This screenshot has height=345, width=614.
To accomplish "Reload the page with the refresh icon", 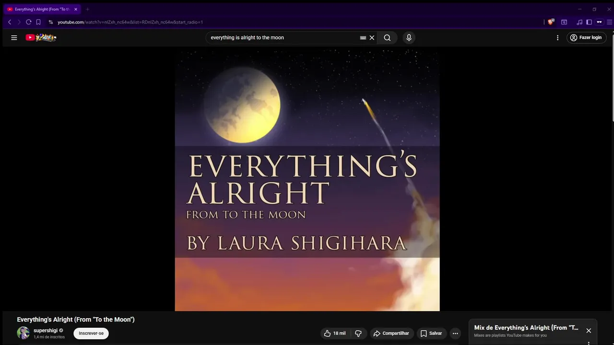I will click(29, 22).
